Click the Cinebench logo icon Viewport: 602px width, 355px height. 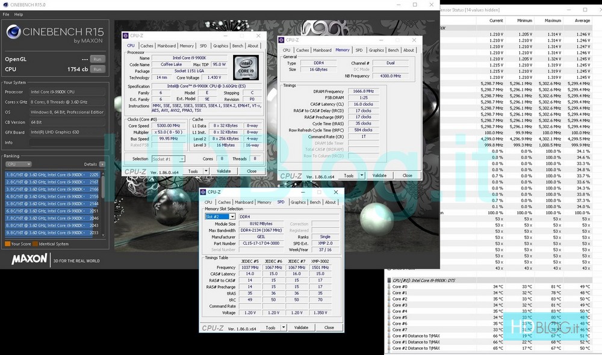13,33
